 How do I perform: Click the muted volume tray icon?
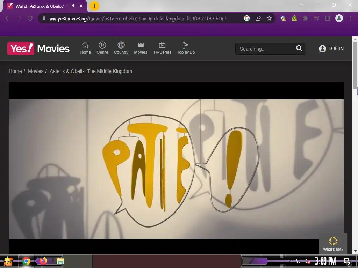tap(307, 261)
